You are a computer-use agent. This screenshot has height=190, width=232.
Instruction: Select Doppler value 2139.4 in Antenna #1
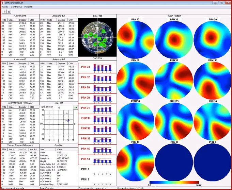[x=22, y=23]
